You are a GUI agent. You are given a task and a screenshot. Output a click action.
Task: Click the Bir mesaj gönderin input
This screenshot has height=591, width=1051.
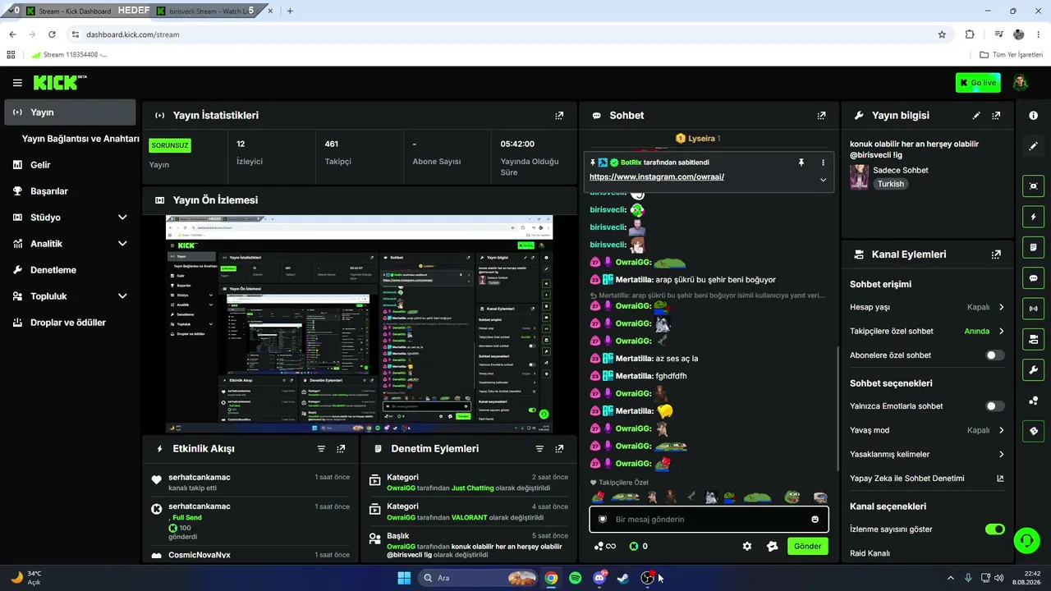[x=709, y=520]
